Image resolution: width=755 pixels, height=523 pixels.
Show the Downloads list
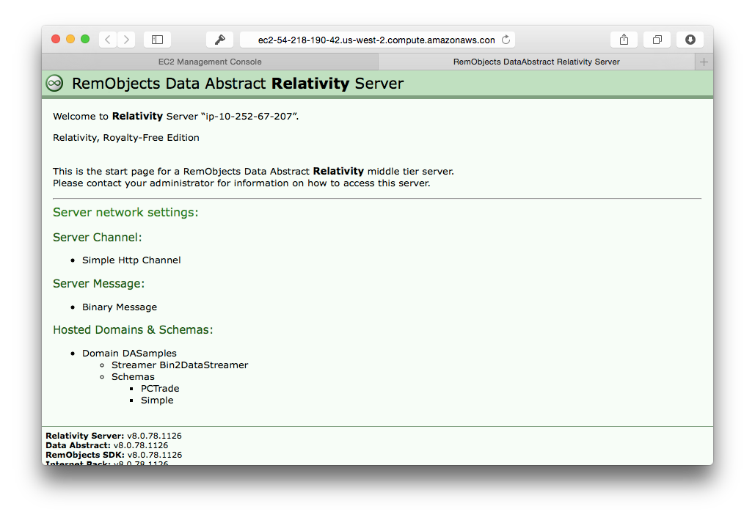(x=690, y=40)
